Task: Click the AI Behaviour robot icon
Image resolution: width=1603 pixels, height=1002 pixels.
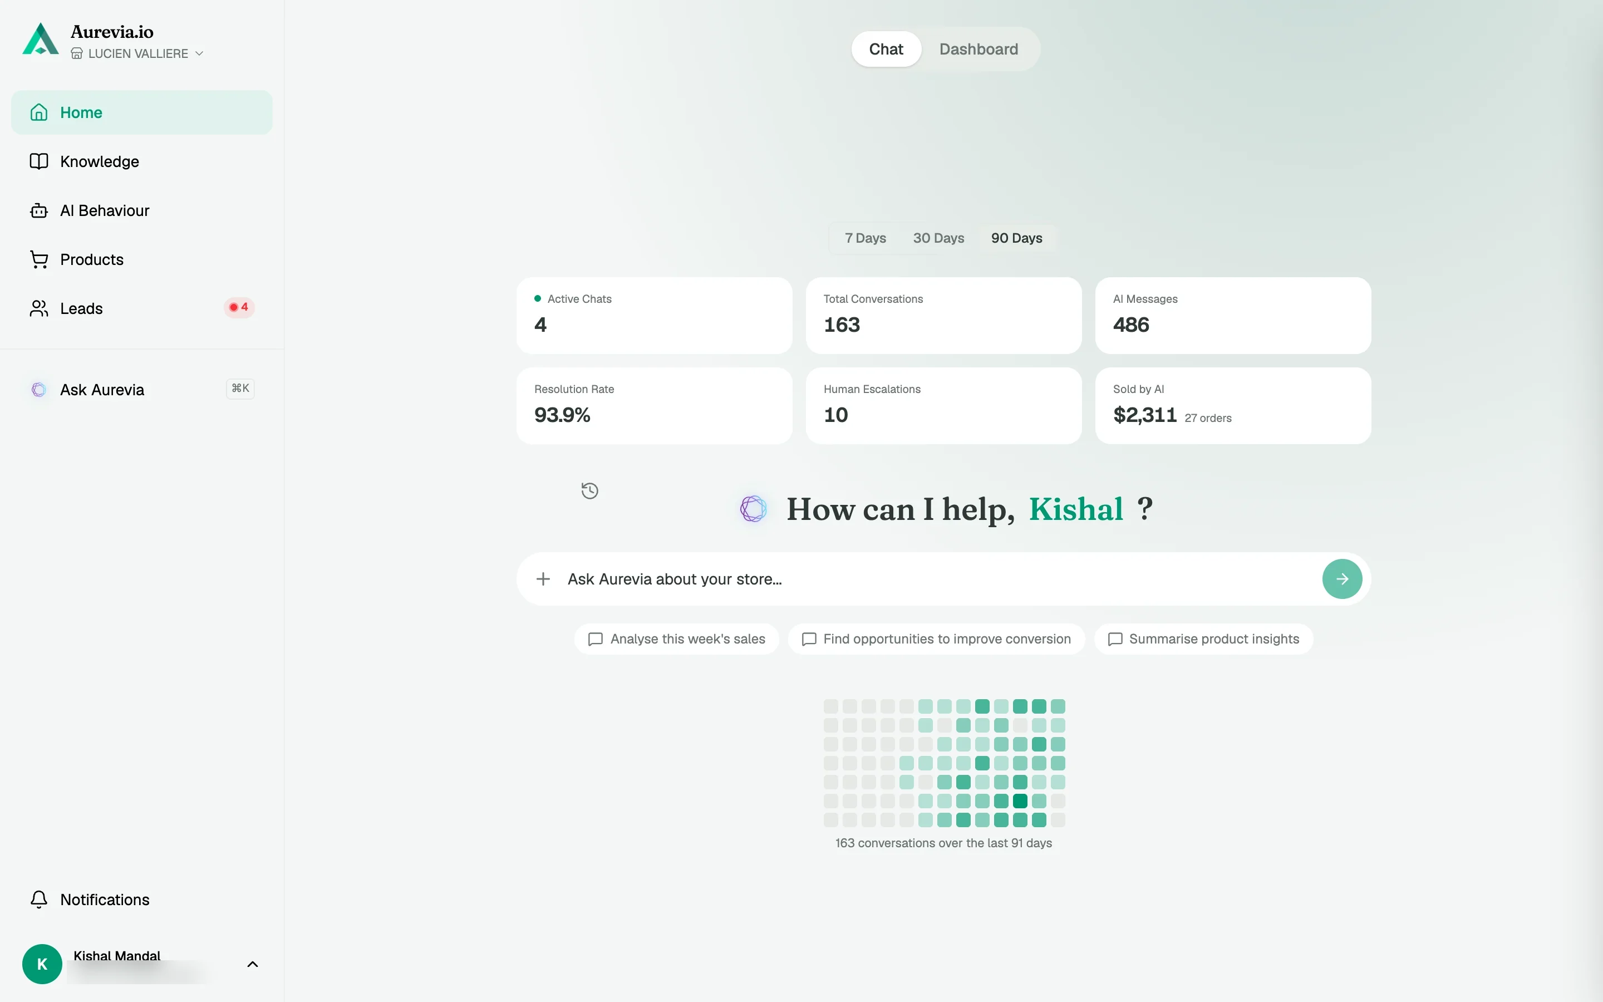Action: [x=39, y=211]
